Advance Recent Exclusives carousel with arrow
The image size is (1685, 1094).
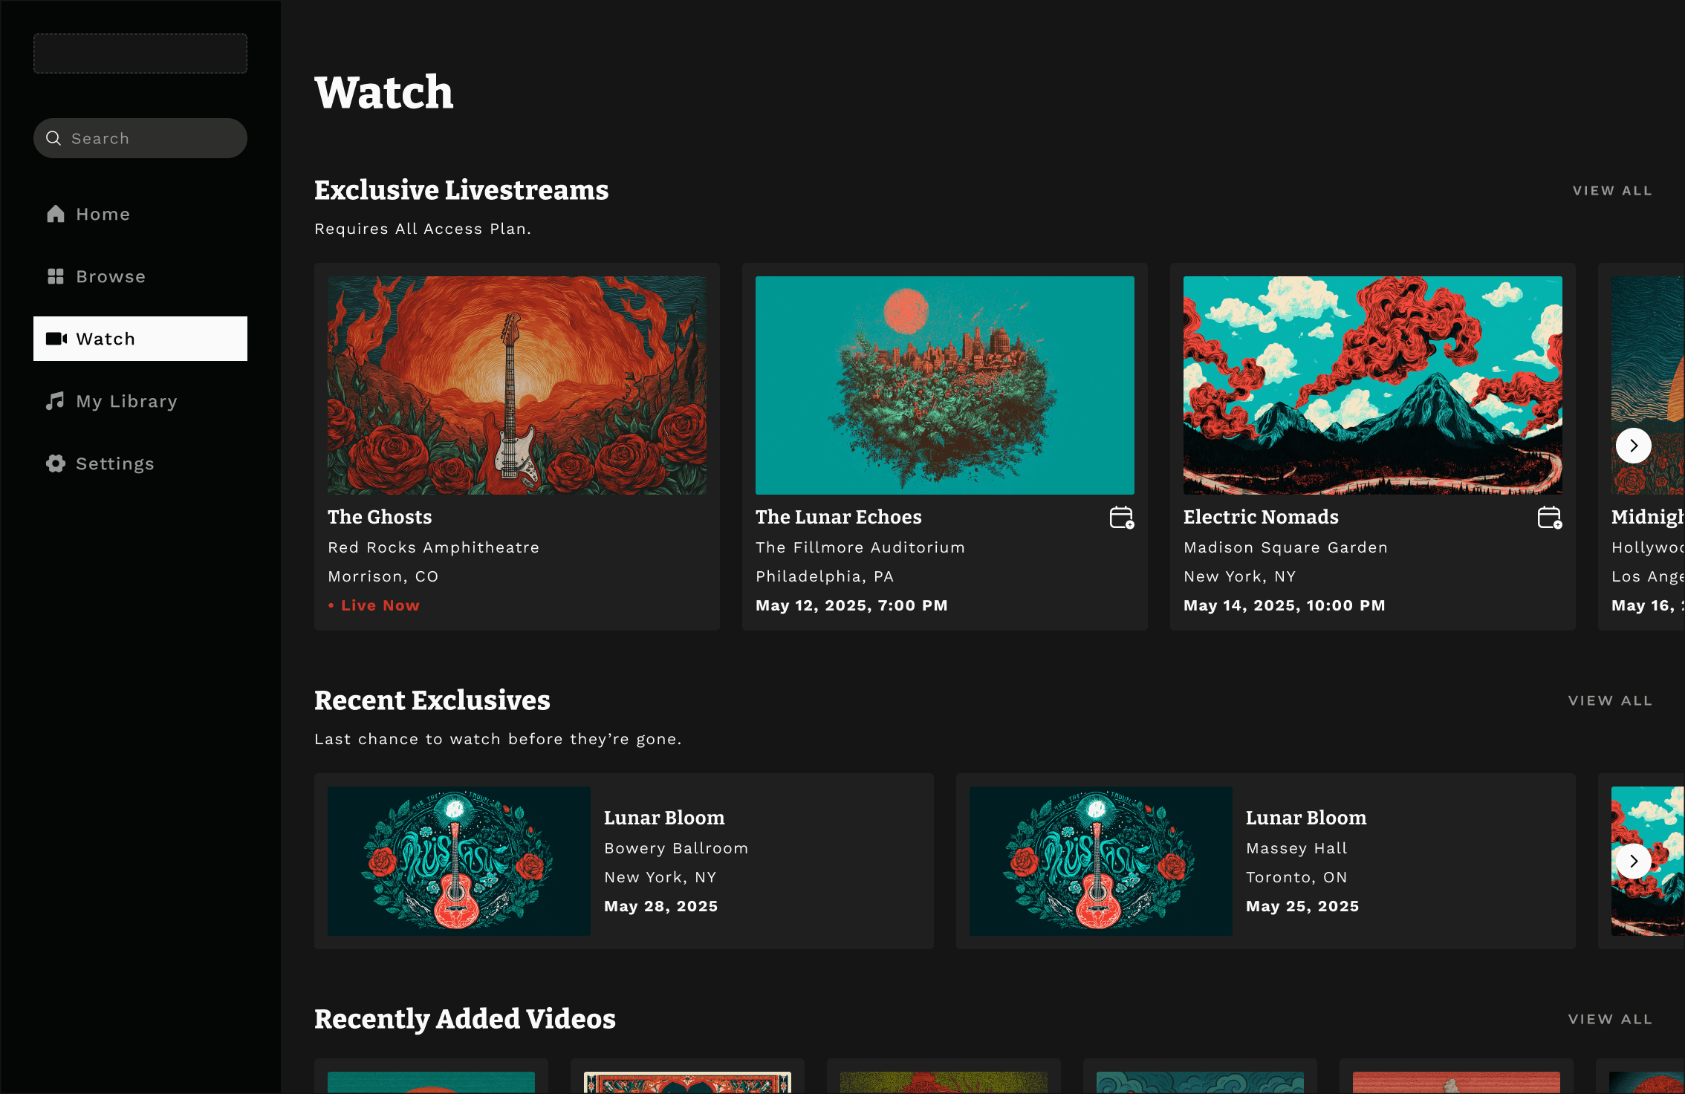(1633, 861)
